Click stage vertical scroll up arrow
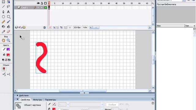This screenshot has width=196, height=110. 153,32
